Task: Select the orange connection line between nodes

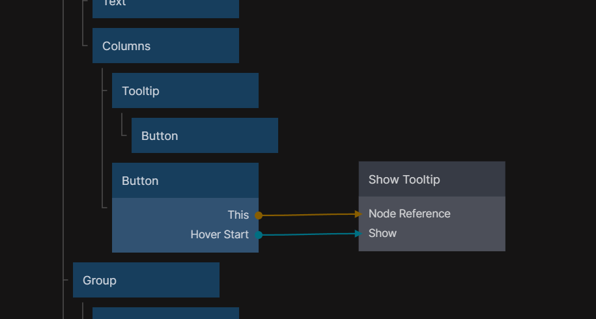Action: tap(308, 214)
